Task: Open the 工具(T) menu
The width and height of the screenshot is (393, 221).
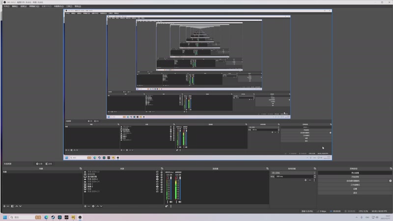Action: [x=69, y=6]
